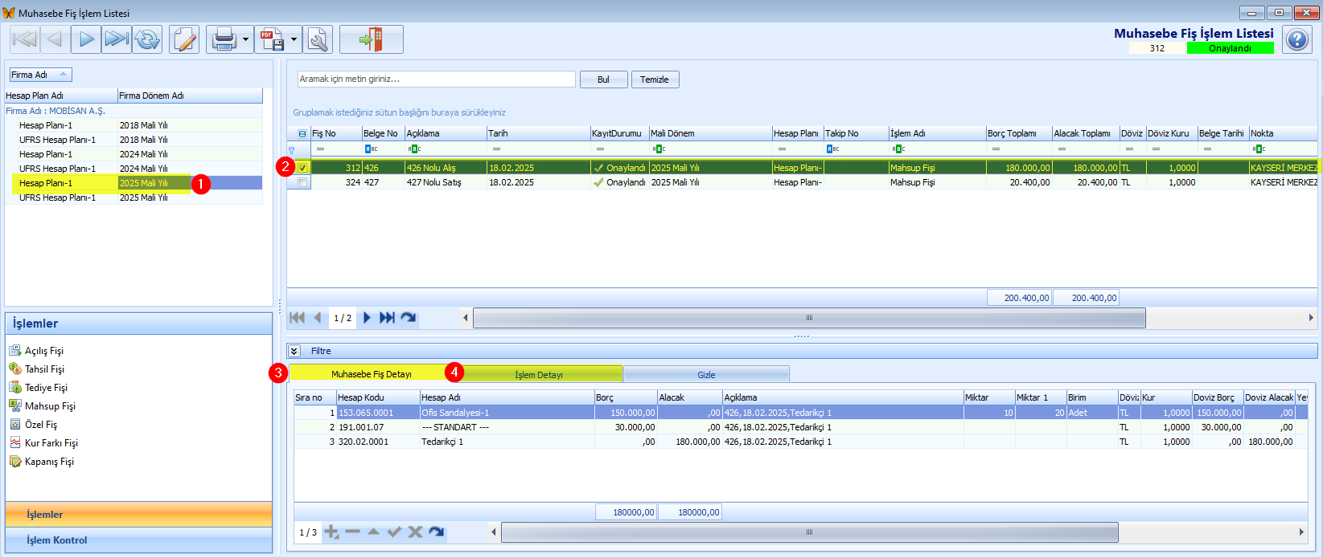Open İşlem Adı column filter operator
This screenshot has width=1323, height=558.
tap(898, 149)
